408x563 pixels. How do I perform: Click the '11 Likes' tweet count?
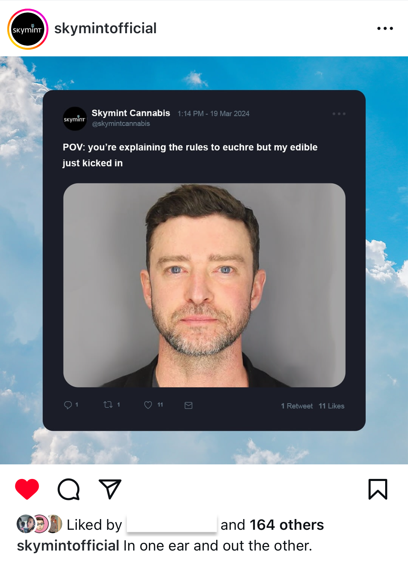point(332,406)
